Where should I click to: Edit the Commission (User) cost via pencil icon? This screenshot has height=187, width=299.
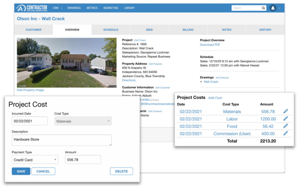pos(285,134)
